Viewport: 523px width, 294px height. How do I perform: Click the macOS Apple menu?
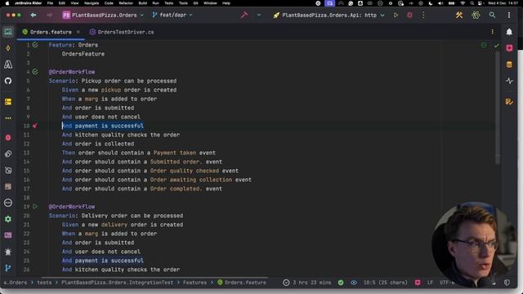pyautogui.click(x=7, y=3)
